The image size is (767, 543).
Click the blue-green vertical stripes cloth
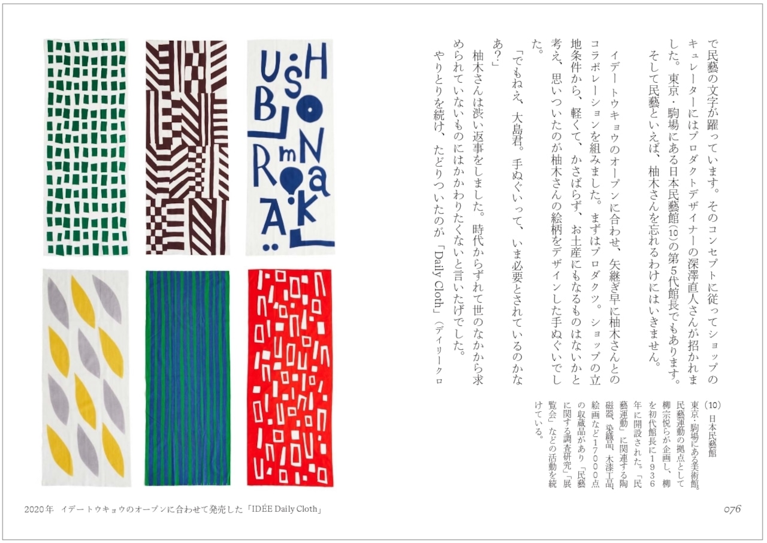click(187, 378)
